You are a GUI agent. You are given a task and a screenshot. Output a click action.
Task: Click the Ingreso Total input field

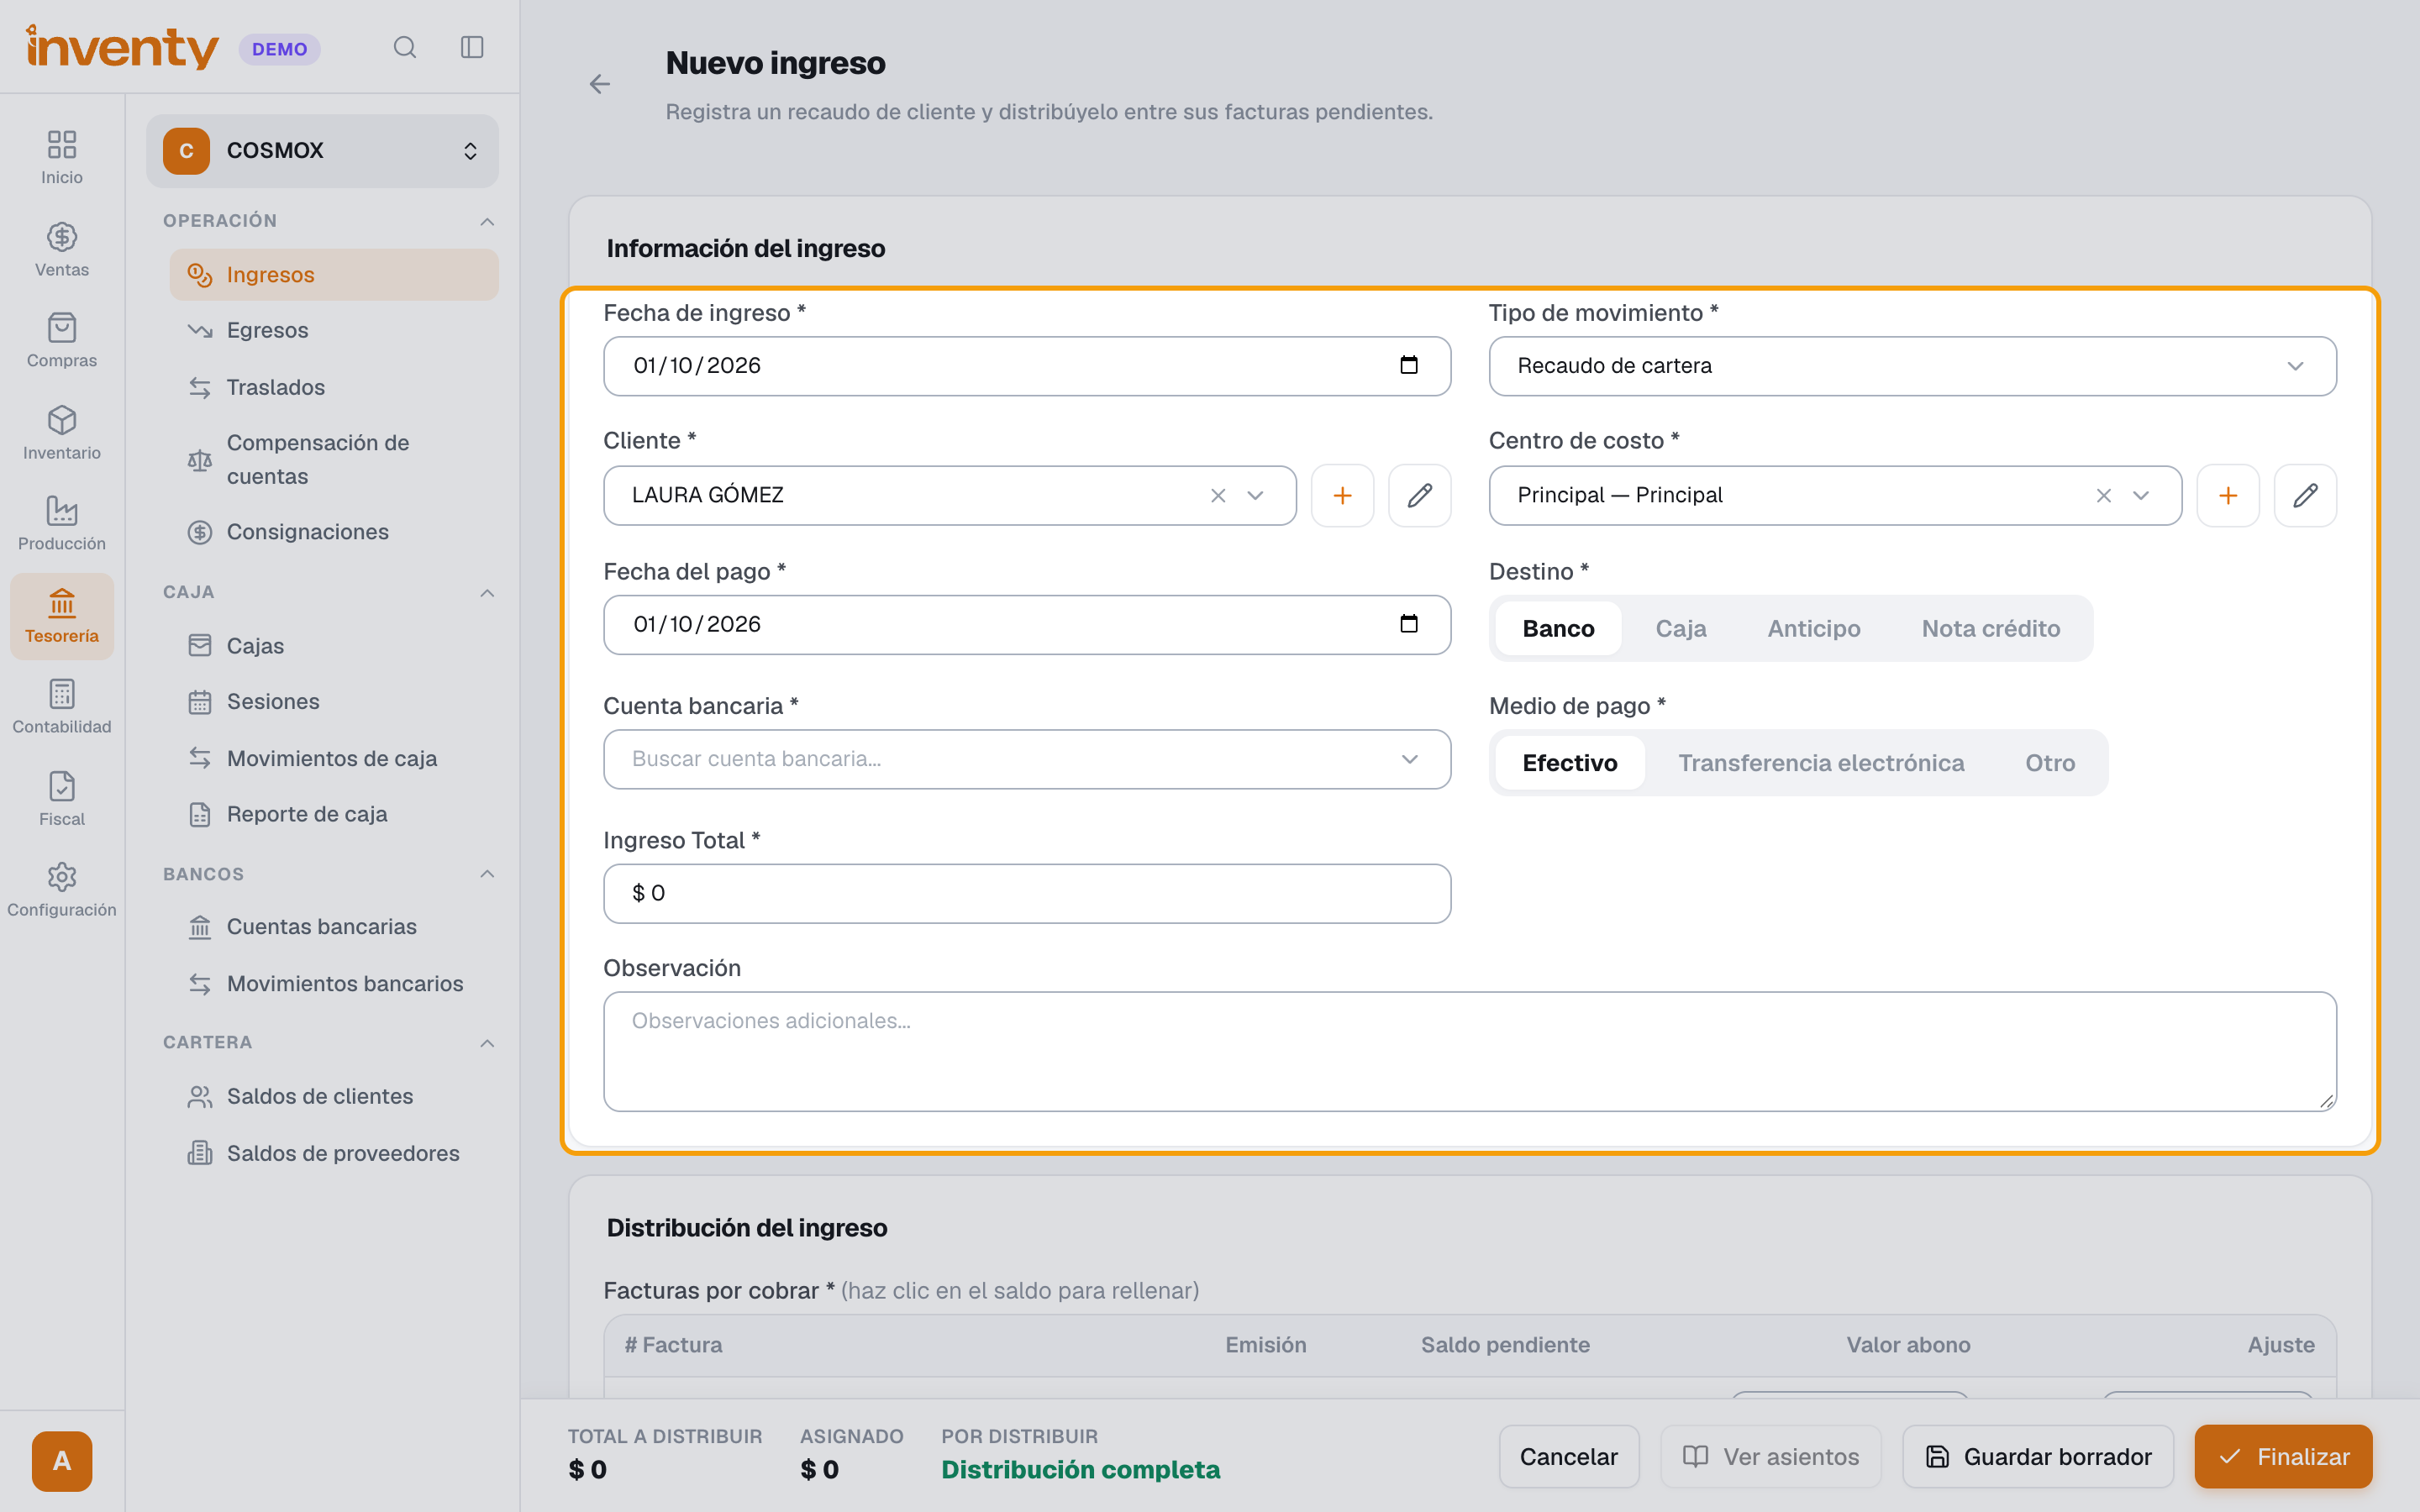pyautogui.click(x=1027, y=893)
